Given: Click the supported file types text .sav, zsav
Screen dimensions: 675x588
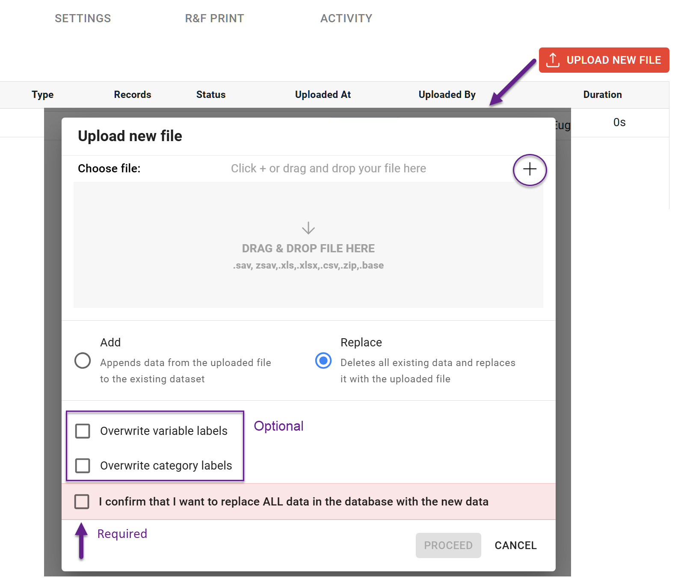Looking at the screenshot, I should tap(308, 266).
